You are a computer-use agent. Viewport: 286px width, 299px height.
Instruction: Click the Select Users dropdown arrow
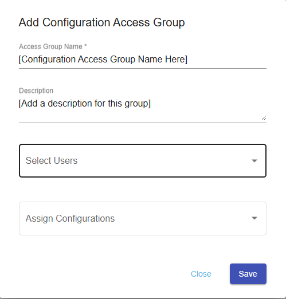click(x=254, y=161)
